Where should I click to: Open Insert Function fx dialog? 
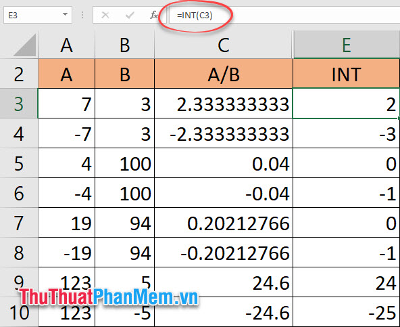[154, 15]
